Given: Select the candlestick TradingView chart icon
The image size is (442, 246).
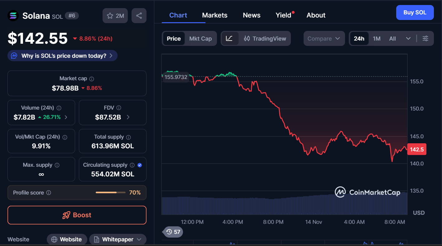Looking at the screenshot, I should 247,38.
